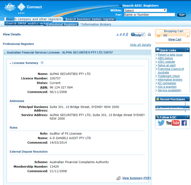Image resolution: width=191 pixels, height=185 pixels.
Task: Open ASIC YouTube channel
Action: coord(173,123)
